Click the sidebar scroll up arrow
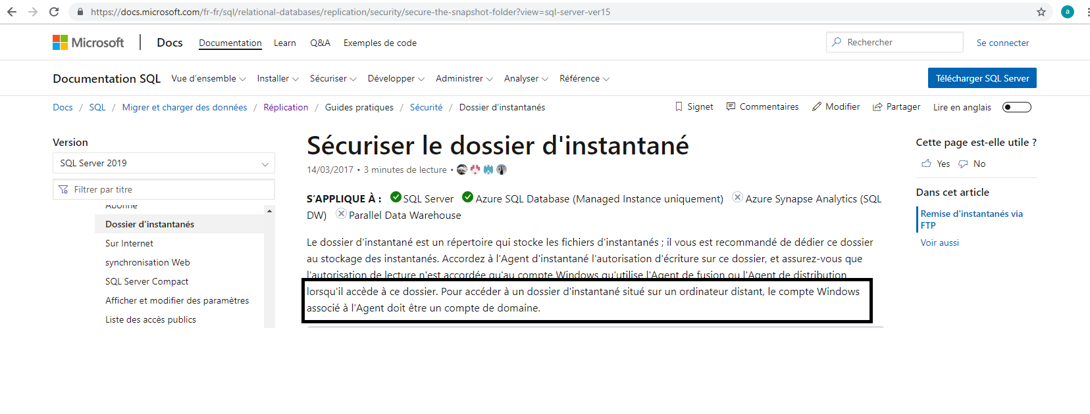1090x414 pixels. coord(269,210)
